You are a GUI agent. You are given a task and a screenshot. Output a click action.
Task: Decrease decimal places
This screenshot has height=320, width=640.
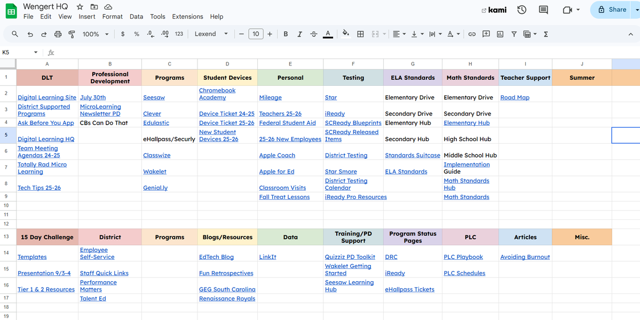point(151,34)
